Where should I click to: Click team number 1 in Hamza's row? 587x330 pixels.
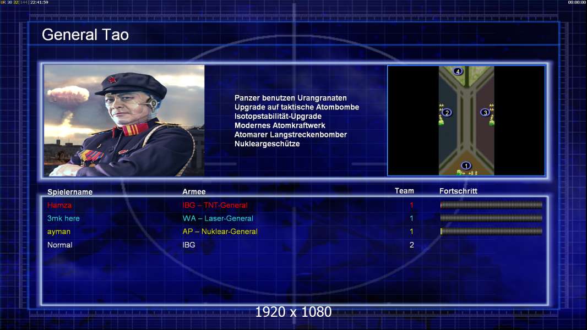click(x=411, y=205)
